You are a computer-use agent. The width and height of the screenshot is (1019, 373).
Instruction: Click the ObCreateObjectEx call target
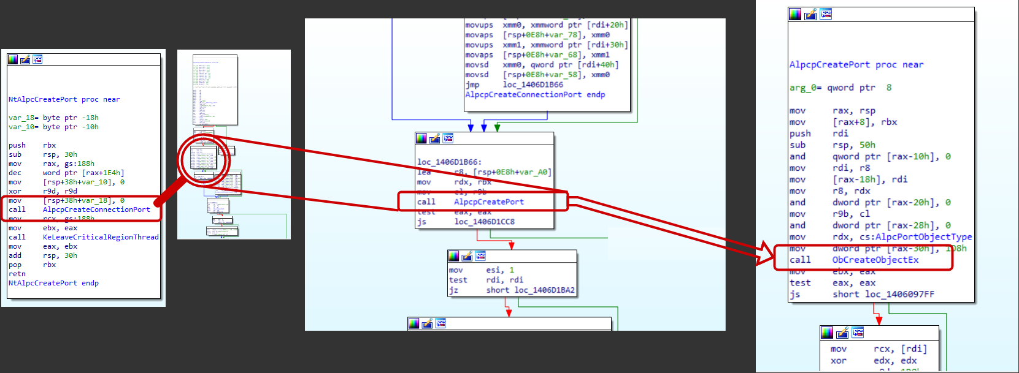pos(875,260)
